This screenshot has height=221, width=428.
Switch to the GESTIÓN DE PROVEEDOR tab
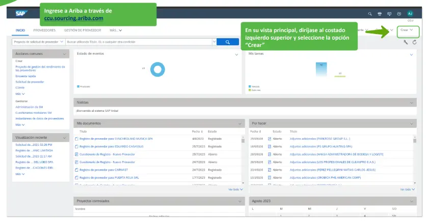coord(83,30)
